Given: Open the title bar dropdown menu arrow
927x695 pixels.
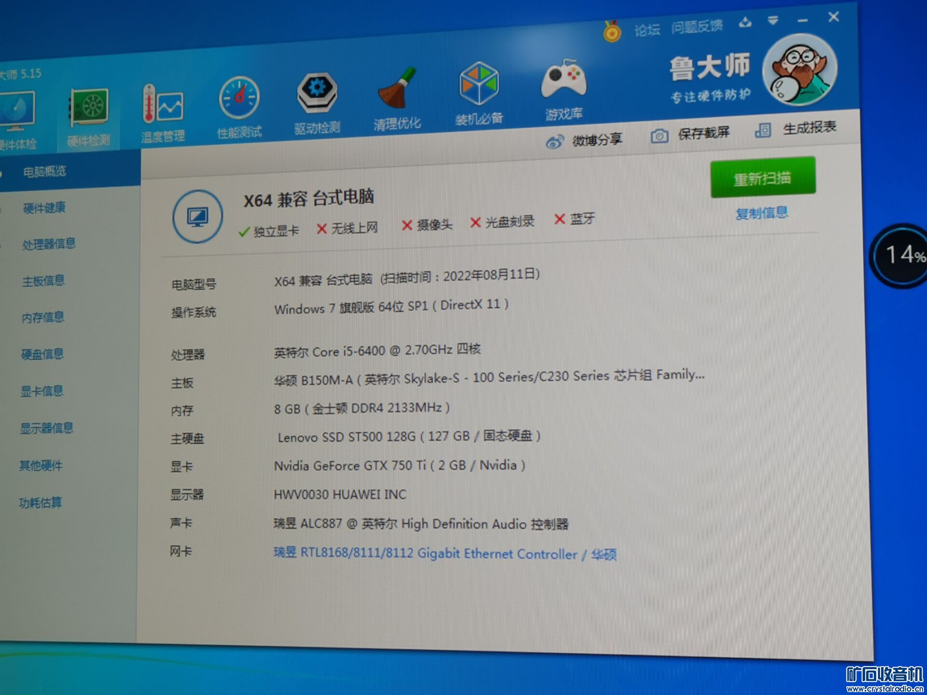Looking at the screenshot, I should [x=772, y=20].
